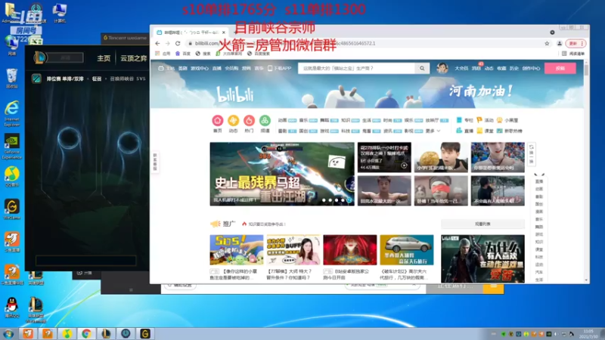Reload the bilibili page in Chrome
This screenshot has width=605, height=340.
[178, 44]
